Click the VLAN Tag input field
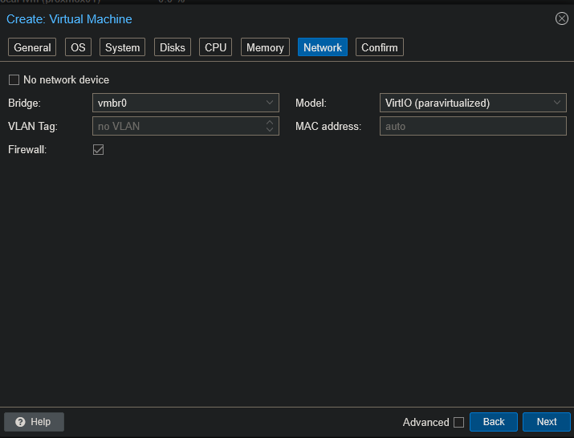The image size is (574, 438). (x=177, y=126)
